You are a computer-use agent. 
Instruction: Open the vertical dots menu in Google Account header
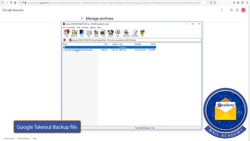click(221, 10)
